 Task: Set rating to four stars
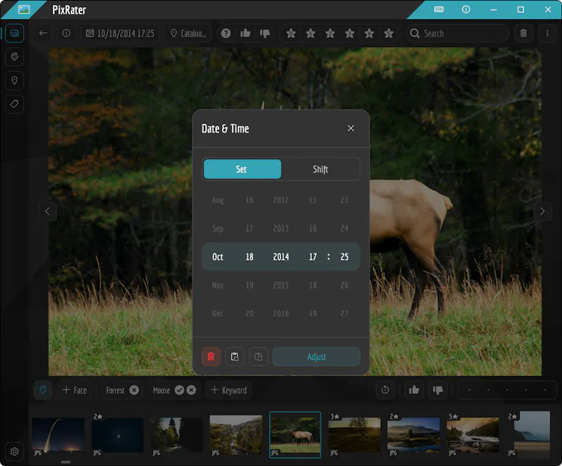[x=370, y=33]
